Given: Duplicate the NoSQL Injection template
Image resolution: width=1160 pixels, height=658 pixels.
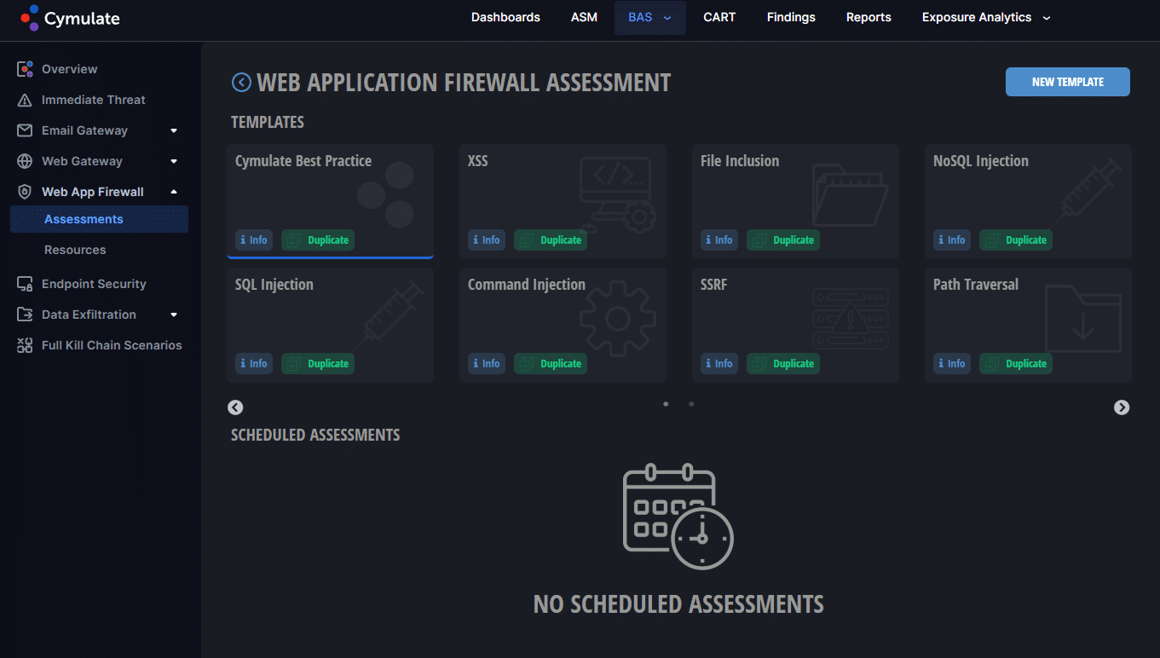Looking at the screenshot, I should click(x=1016, y=240).
